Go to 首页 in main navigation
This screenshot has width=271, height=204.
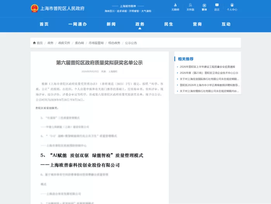click(44, 24)
